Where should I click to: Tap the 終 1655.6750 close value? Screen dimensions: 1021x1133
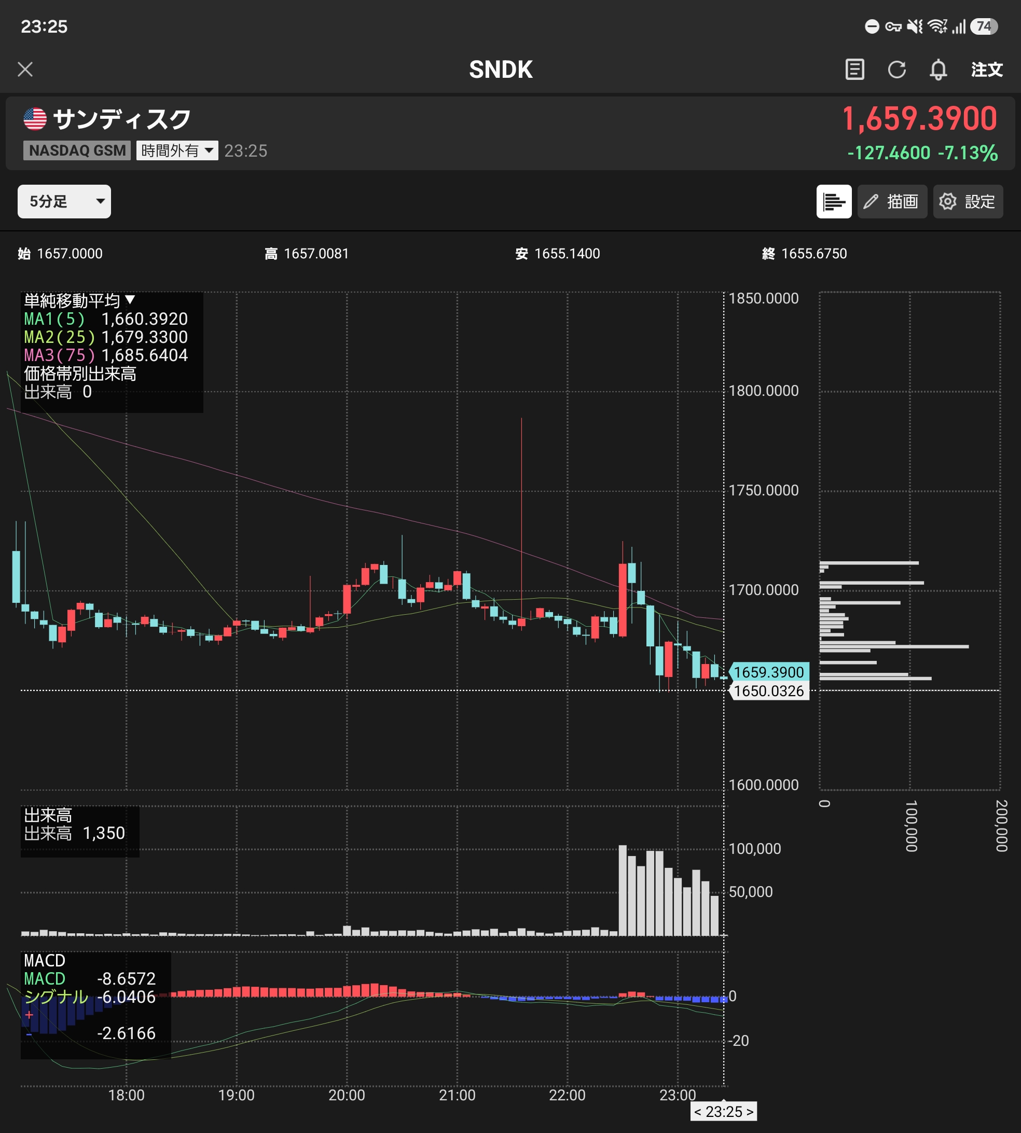[x=805, y=254]
